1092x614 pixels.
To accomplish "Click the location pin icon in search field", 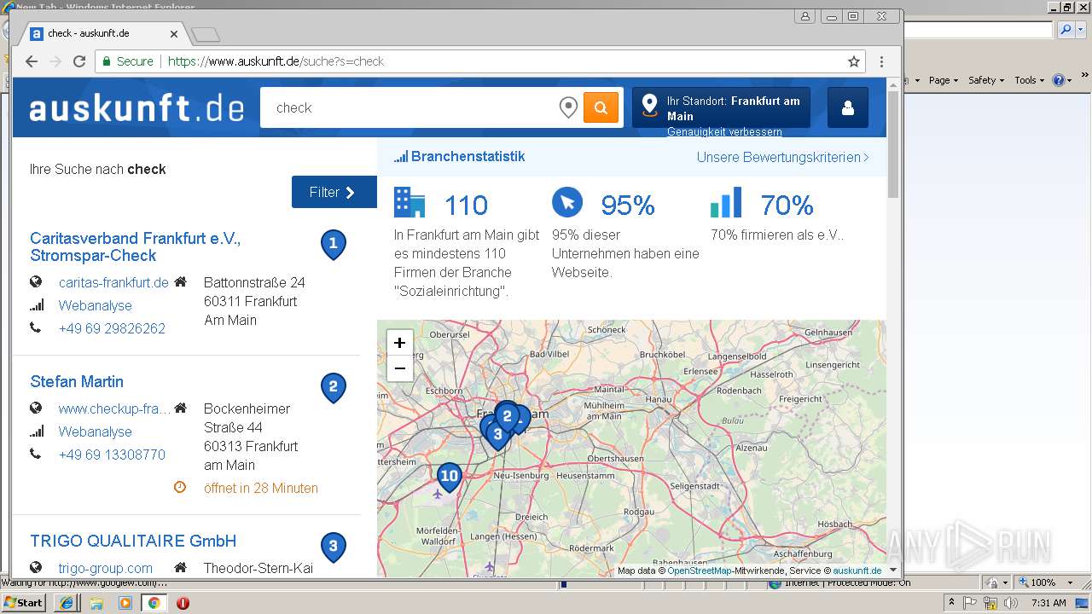I will tap(568, 107).
